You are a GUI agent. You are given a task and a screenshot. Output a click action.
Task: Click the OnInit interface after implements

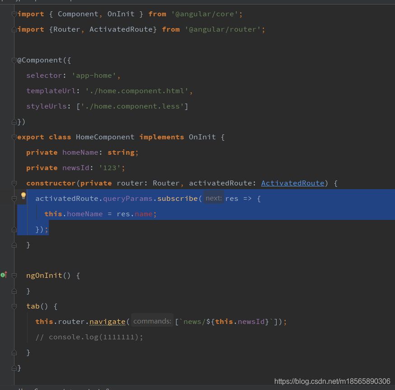202,137
